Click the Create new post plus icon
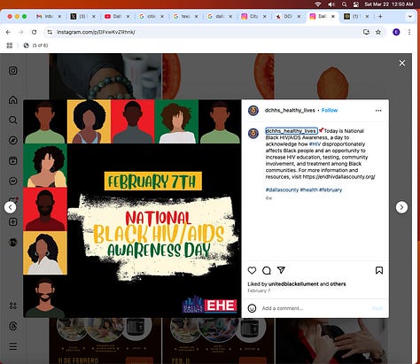The image size is (420, 364). point(13,221)
